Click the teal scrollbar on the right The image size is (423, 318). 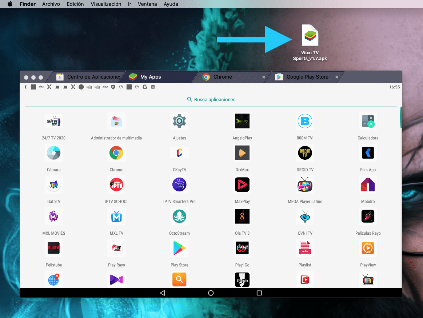[x=402, y=118]
